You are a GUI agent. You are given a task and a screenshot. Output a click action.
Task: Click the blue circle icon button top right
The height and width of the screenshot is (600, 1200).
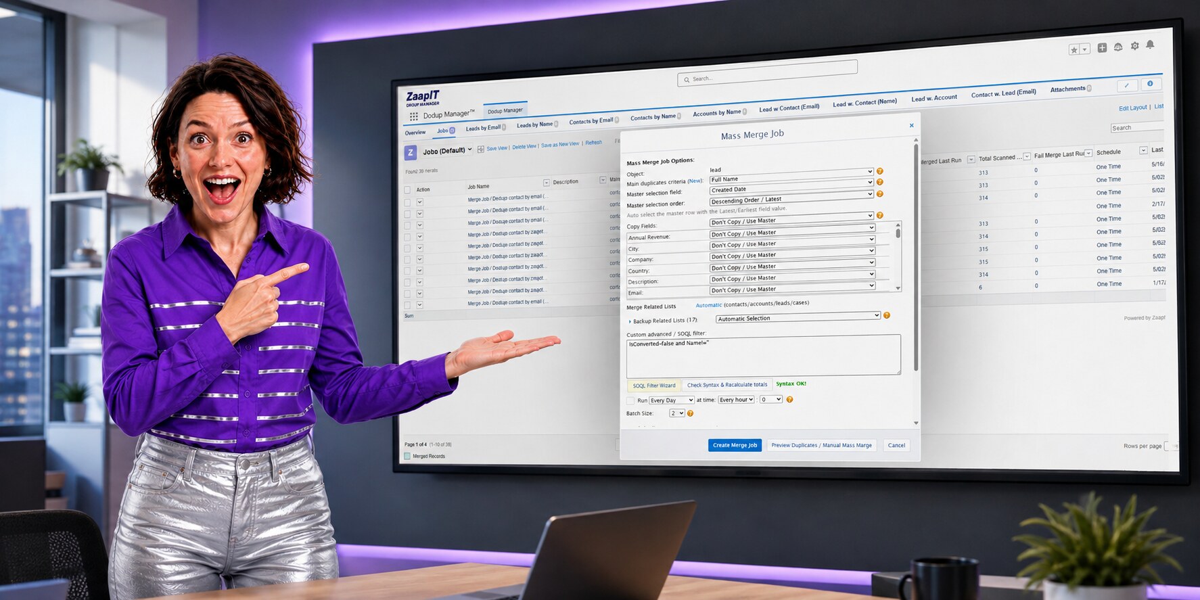[1150, 84]
